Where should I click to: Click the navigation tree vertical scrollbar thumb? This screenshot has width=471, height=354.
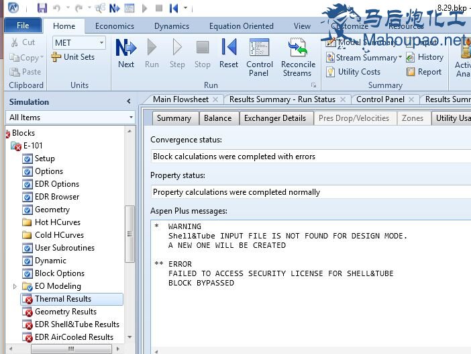point(129,234)
